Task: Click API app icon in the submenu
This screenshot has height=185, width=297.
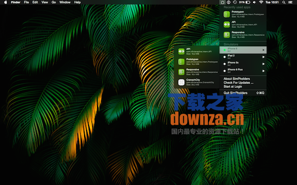Action: pos(181,51)
